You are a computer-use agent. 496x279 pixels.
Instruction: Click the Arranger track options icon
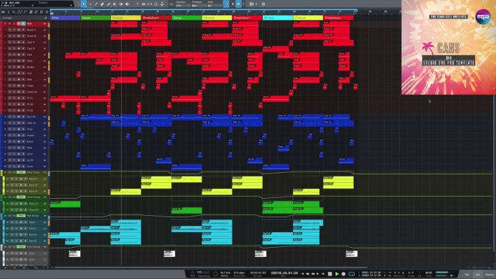tap(46, 18)
